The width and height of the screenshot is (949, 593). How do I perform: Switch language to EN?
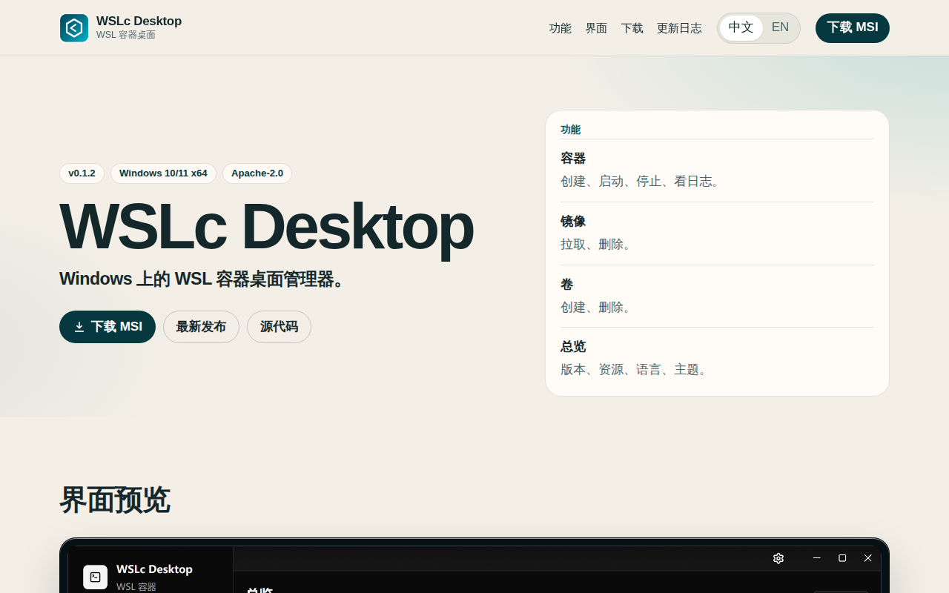780,28
